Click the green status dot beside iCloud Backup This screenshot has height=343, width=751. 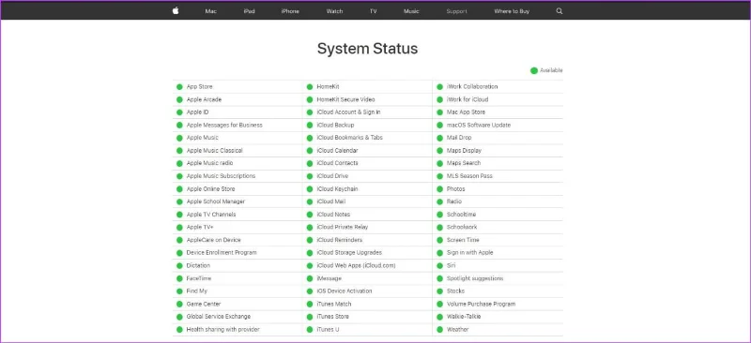[x=310, y=126]
